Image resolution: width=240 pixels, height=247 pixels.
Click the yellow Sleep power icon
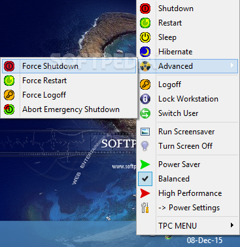(145, 37)
